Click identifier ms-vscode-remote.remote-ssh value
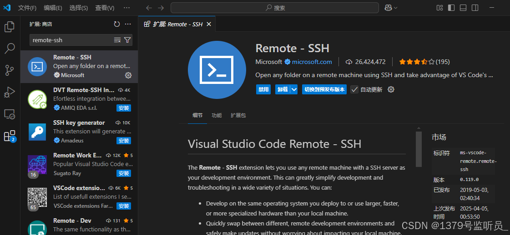Viewport: 510px width, 235px height. tap(478, 161)
